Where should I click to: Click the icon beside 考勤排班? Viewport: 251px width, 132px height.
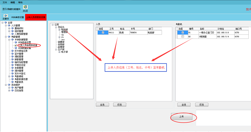pyautogui.click(x=12, y=76)
